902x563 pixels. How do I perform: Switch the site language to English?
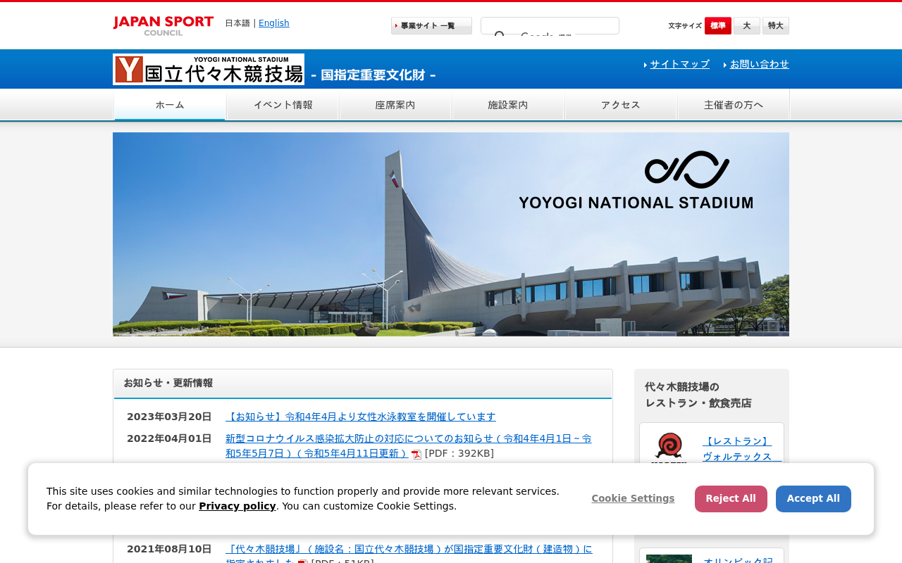click(x=274, y=23)
